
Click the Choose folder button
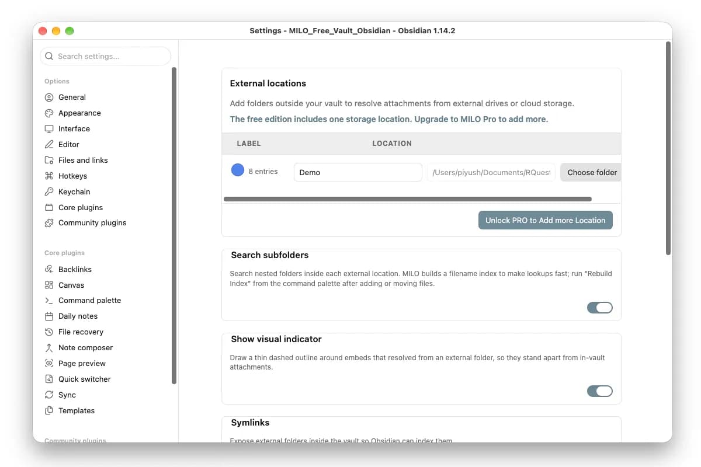click(591, 172)
